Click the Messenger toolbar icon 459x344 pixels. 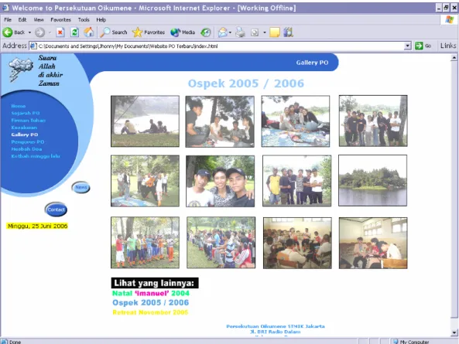pos(289,32)
